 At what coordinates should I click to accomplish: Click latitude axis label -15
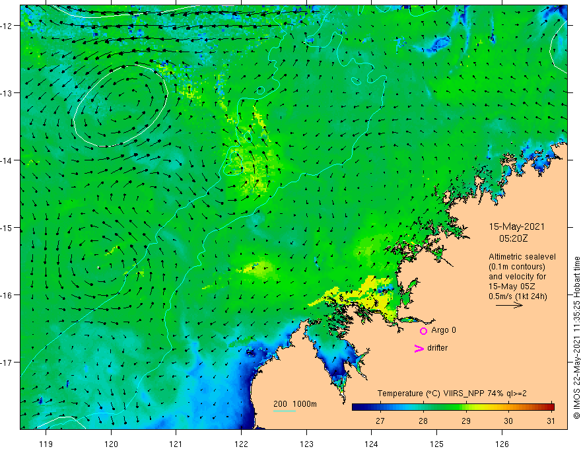click(x=7, y=228)
